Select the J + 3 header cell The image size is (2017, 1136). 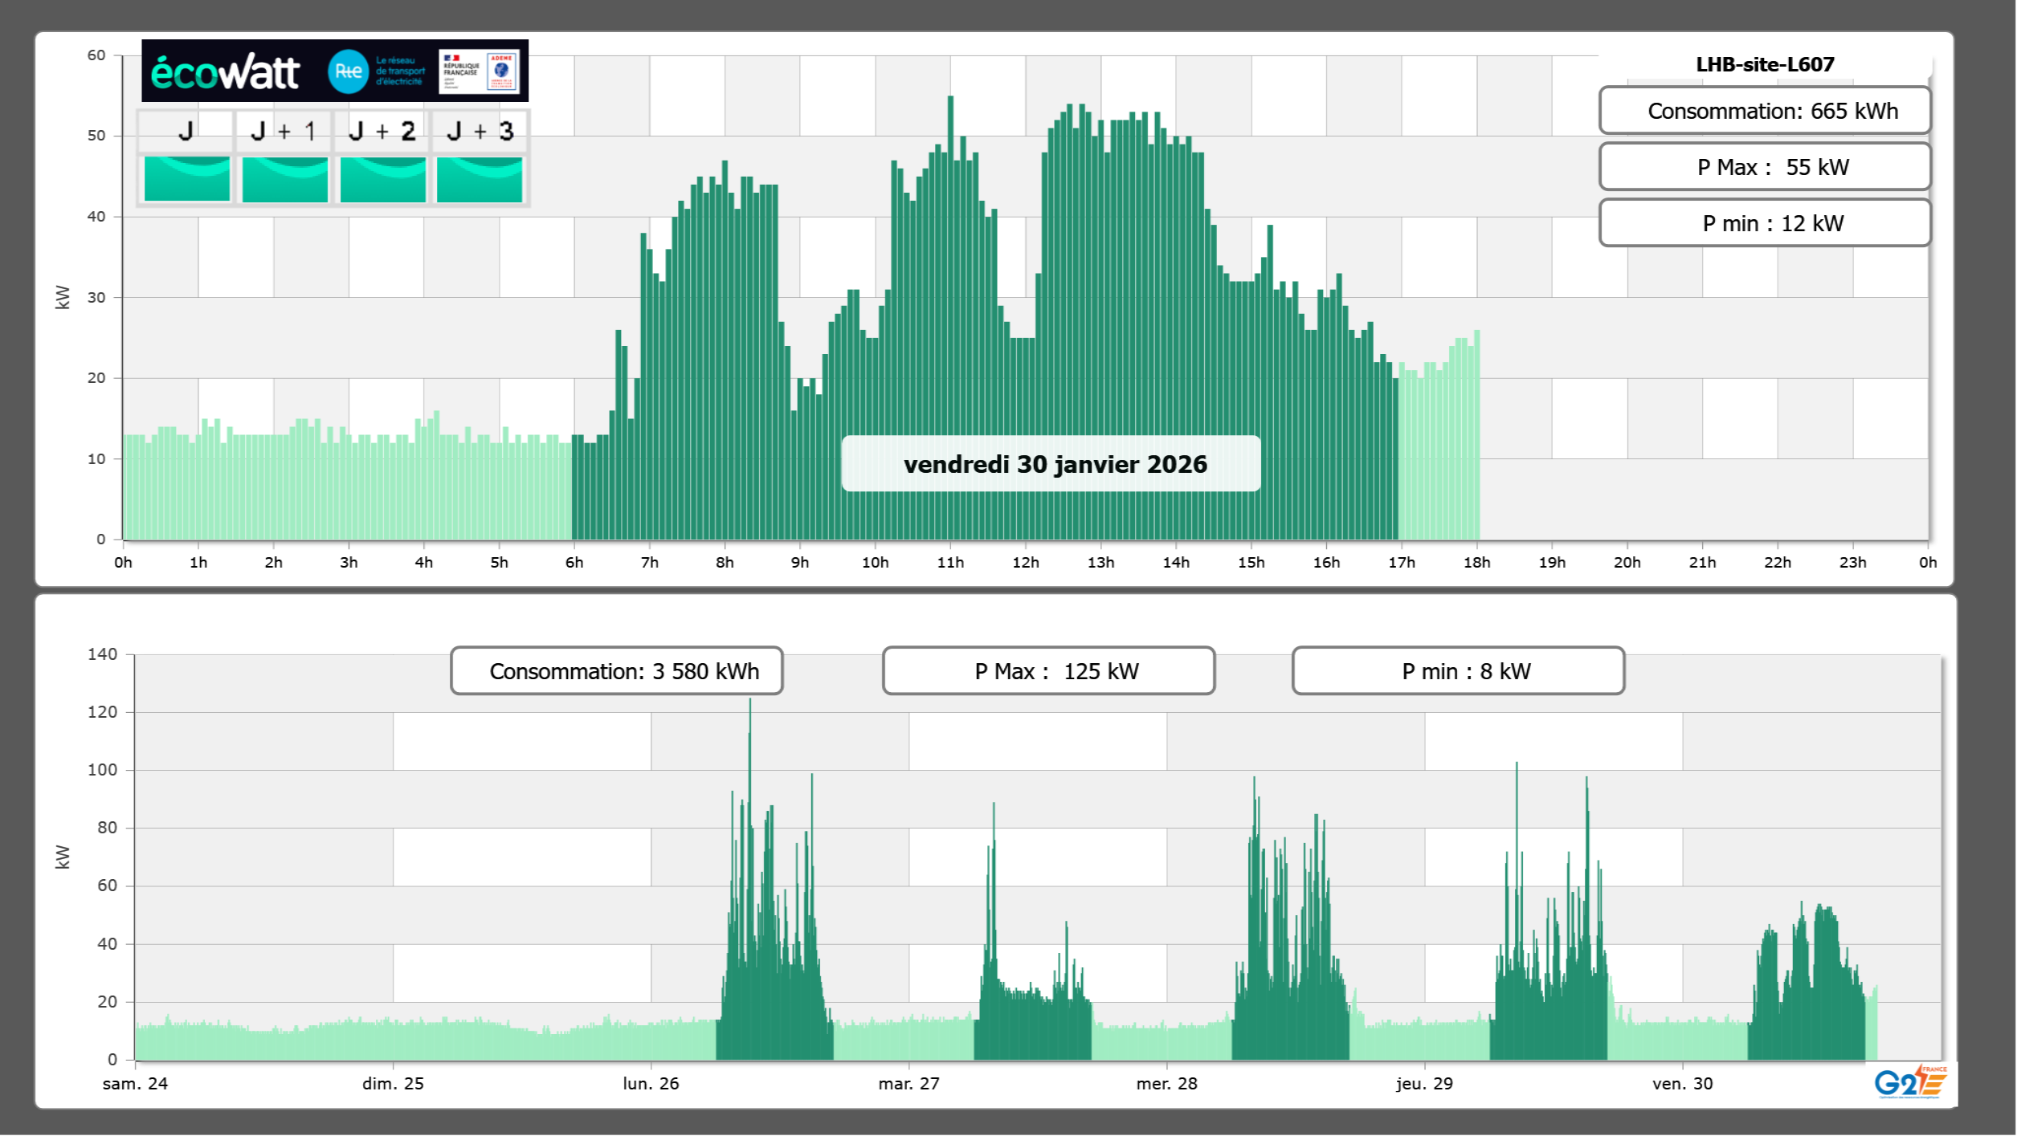tap(480, 131)
